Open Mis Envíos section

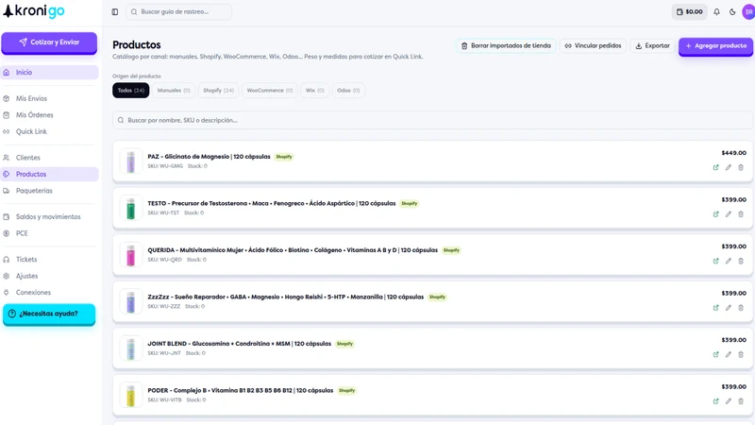[49, 98]
